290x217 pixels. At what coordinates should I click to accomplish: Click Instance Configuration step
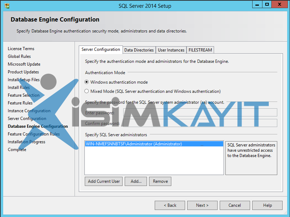pyautogui.click(x=29, y=111)
